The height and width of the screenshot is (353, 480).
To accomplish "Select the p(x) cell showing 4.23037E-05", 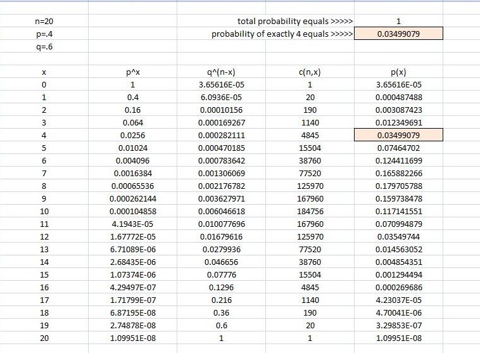I will pos(398,300).
